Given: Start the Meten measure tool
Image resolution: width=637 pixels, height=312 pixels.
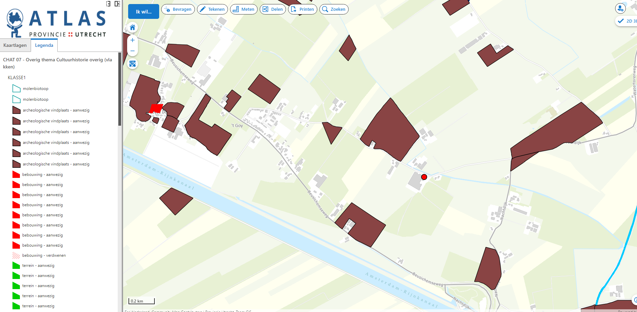Looking at the screenshot, I should coord(243,9).
